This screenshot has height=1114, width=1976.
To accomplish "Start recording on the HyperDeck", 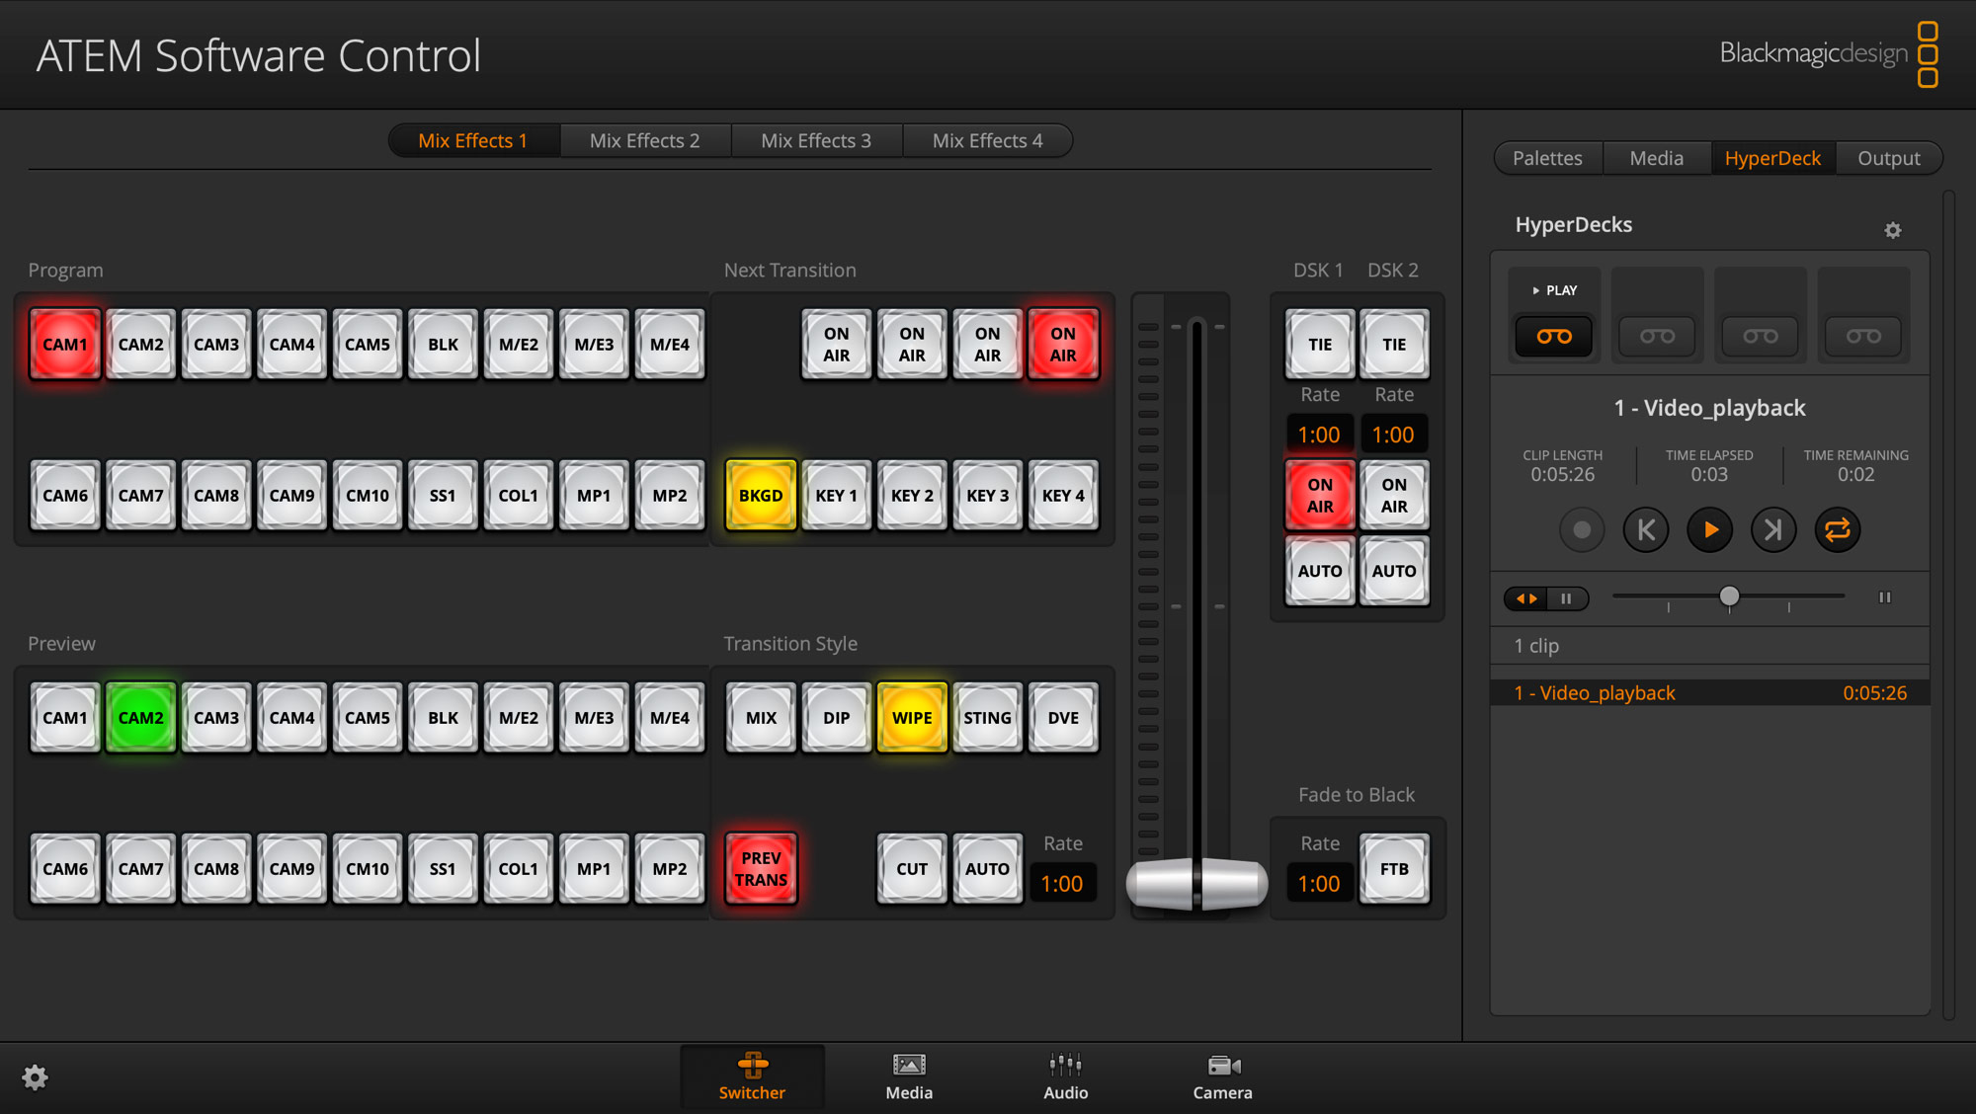I will coord(1582,529).
